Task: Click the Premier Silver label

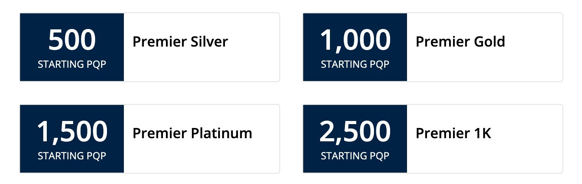Action: coord(180,41)
